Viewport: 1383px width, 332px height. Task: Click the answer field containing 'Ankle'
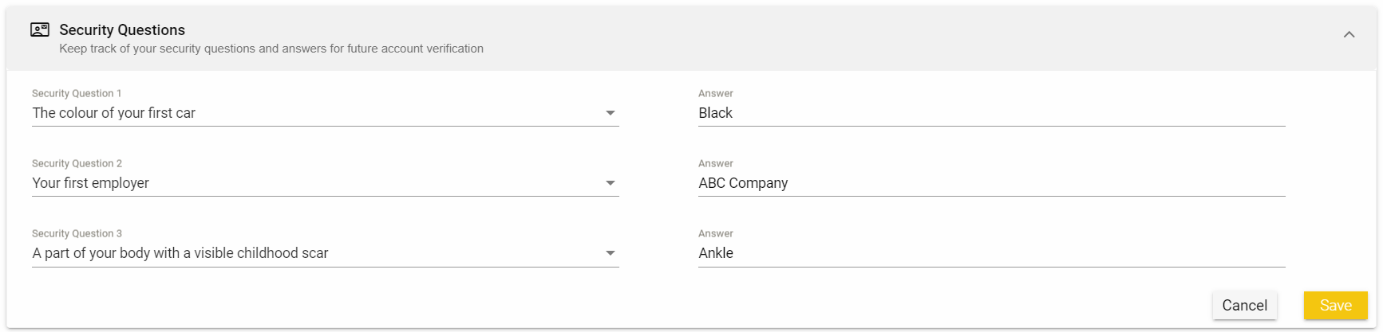pos(990,253)
